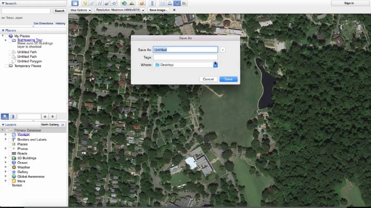The height and width of the screenshot is (208, 371).
Task: Click the search magnifier icon in Places panel
Action: [5, 117]
